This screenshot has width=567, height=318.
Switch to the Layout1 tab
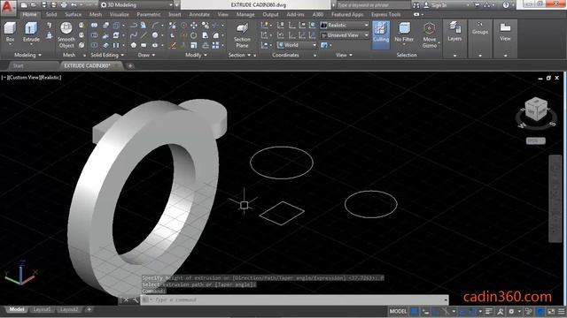pos(42,310)
